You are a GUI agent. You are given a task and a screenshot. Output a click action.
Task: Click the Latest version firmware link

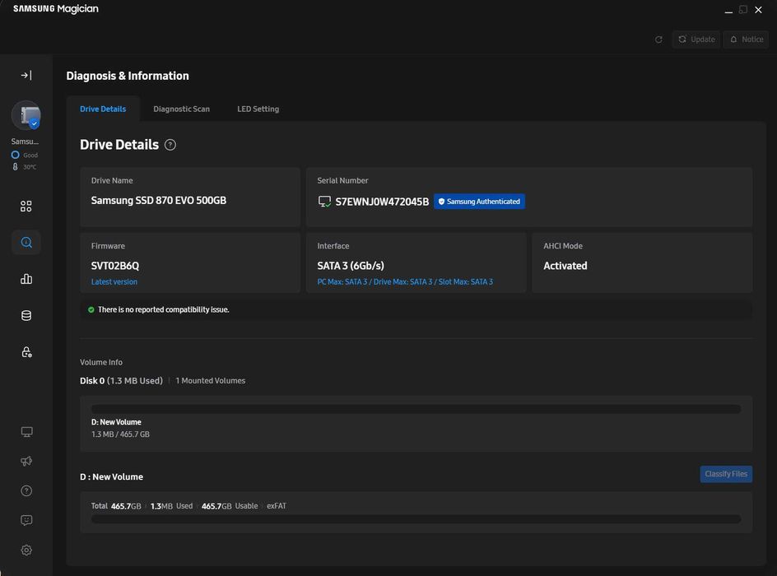pyautogui.click(x=114, y=281)
